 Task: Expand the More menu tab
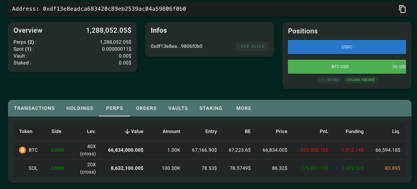tap(244, 108)
